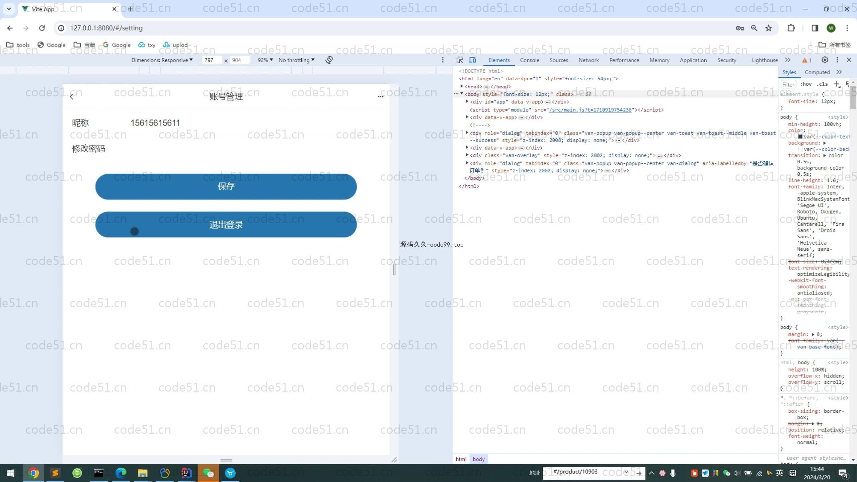
Task: Switch to the Performance tab
Action: (x=624, y=60)
